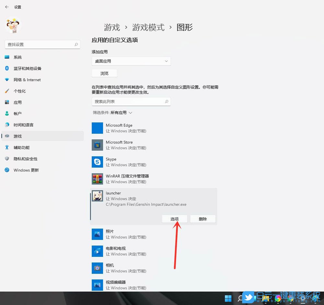This screenshot has height=305, width=324.
Task: Launch Twitter from the taskbar
Action: coord(248,298)
